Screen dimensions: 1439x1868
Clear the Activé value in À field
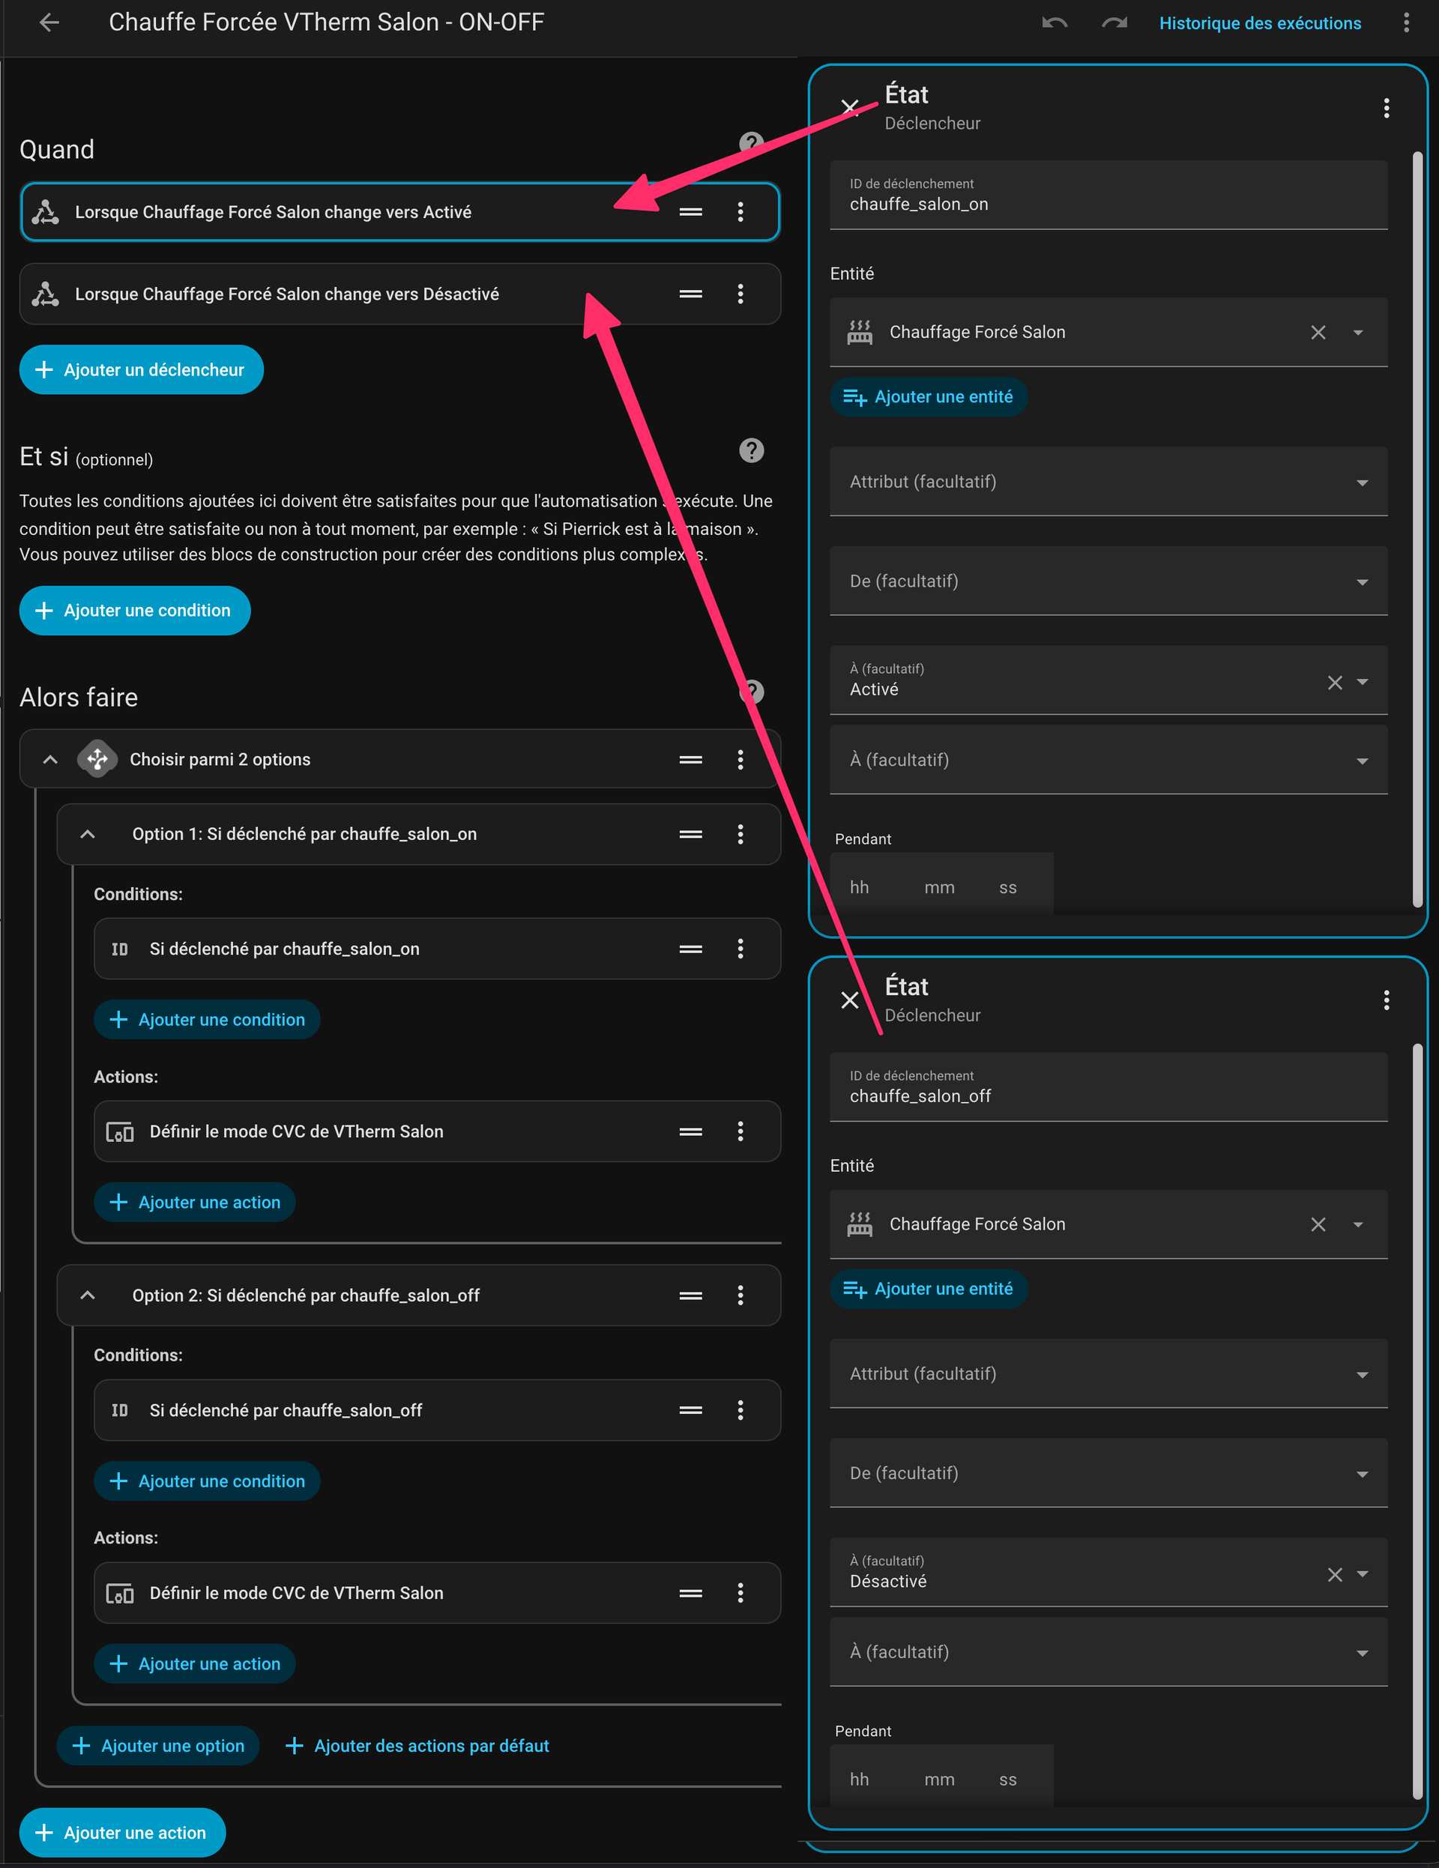[x=1334, y=683]
